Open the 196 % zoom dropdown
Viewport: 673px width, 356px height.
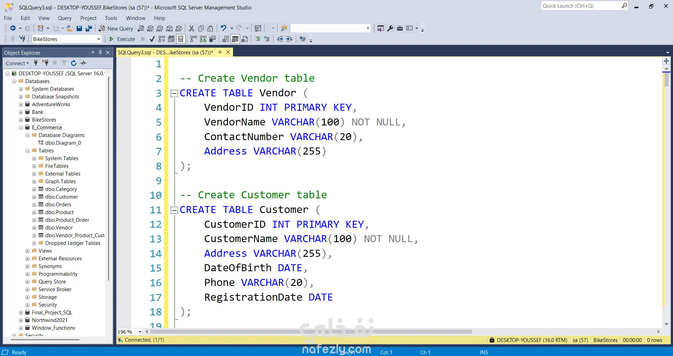pyautogui.click(x=140, y=332)
